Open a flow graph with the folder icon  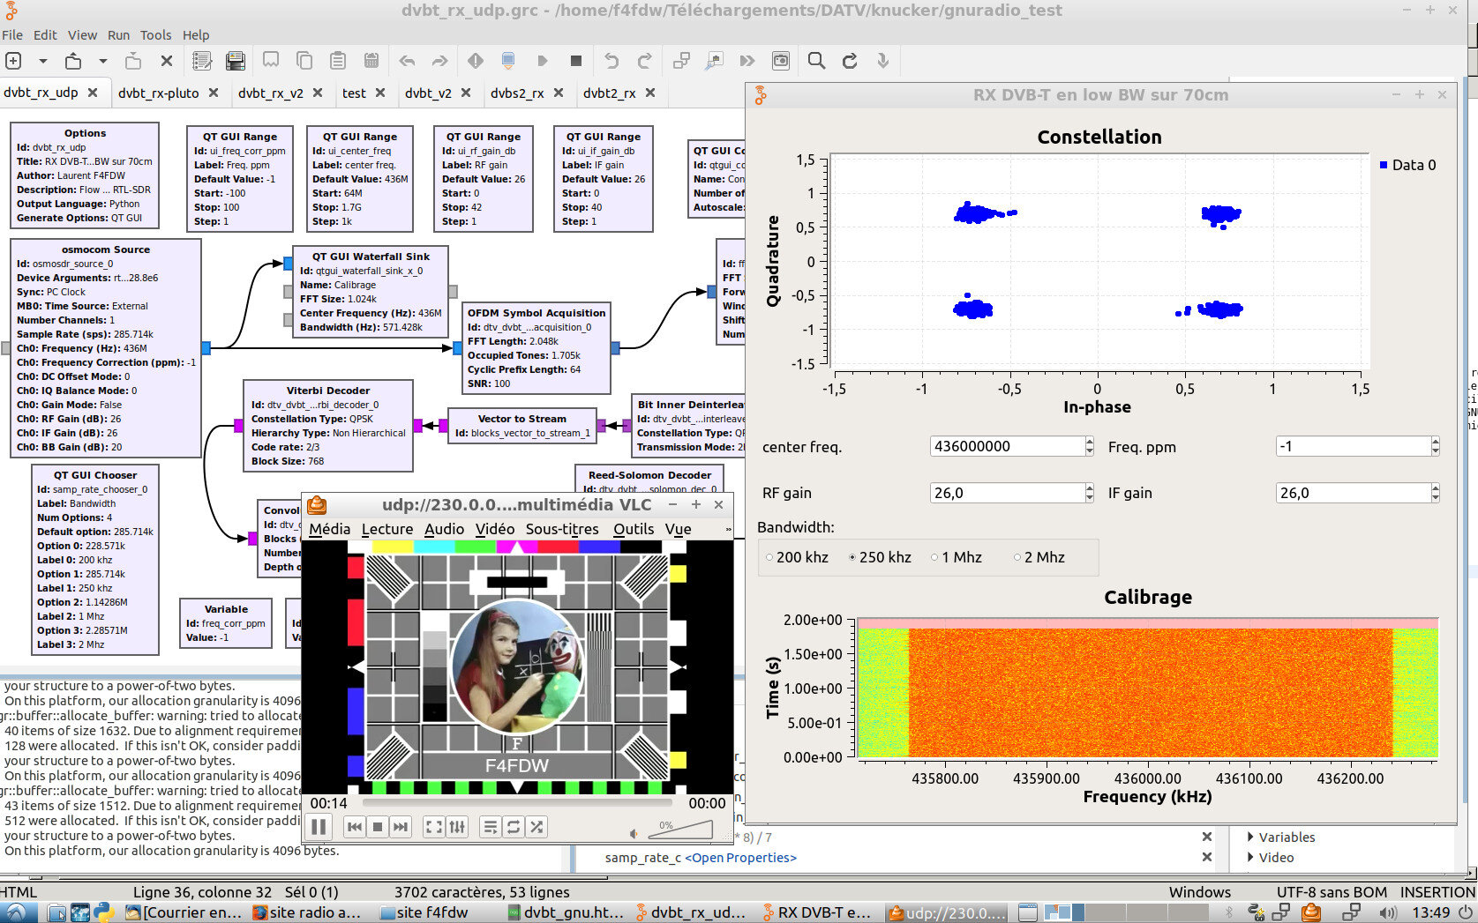coord(73,61)
